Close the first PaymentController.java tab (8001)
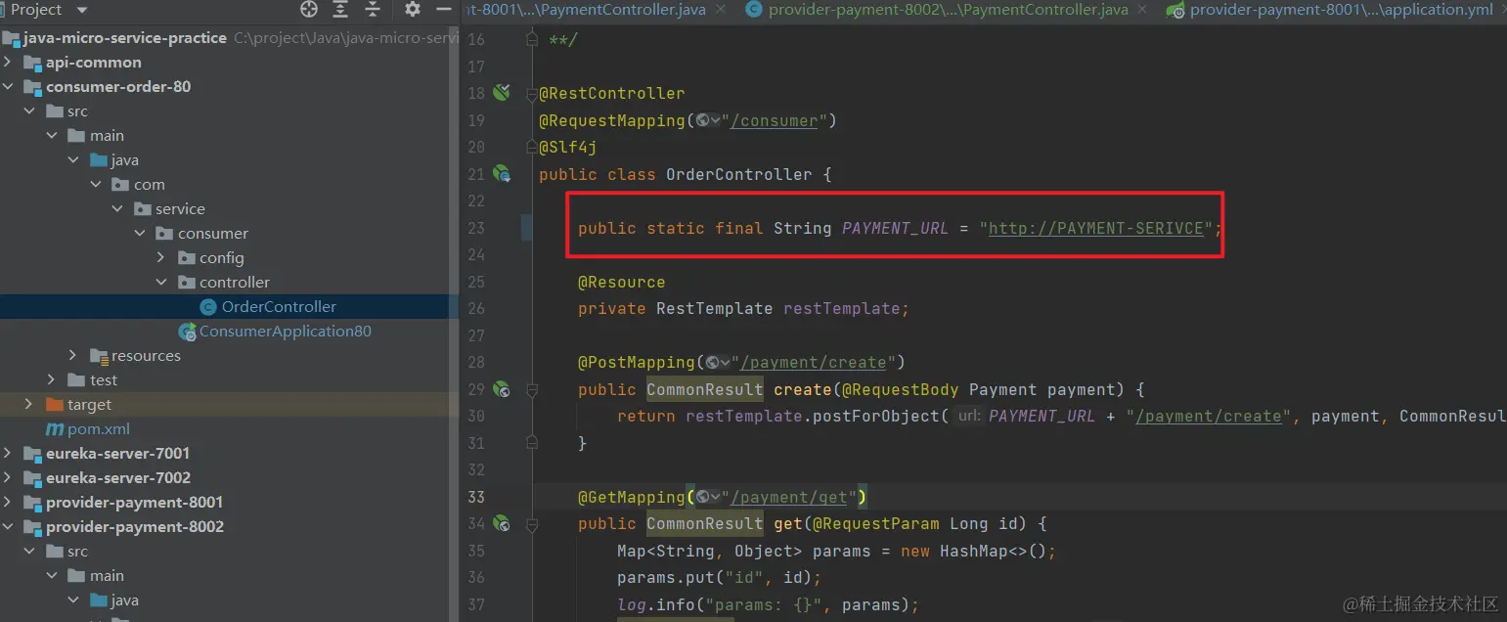 [722, 10]
